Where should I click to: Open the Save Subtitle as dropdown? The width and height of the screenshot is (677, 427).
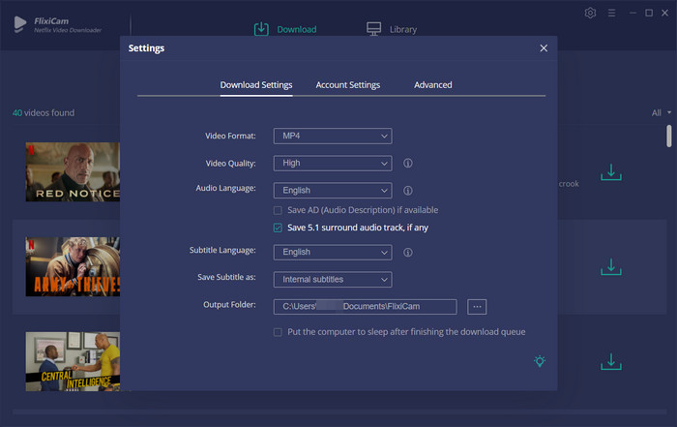[x=332, y=280]
